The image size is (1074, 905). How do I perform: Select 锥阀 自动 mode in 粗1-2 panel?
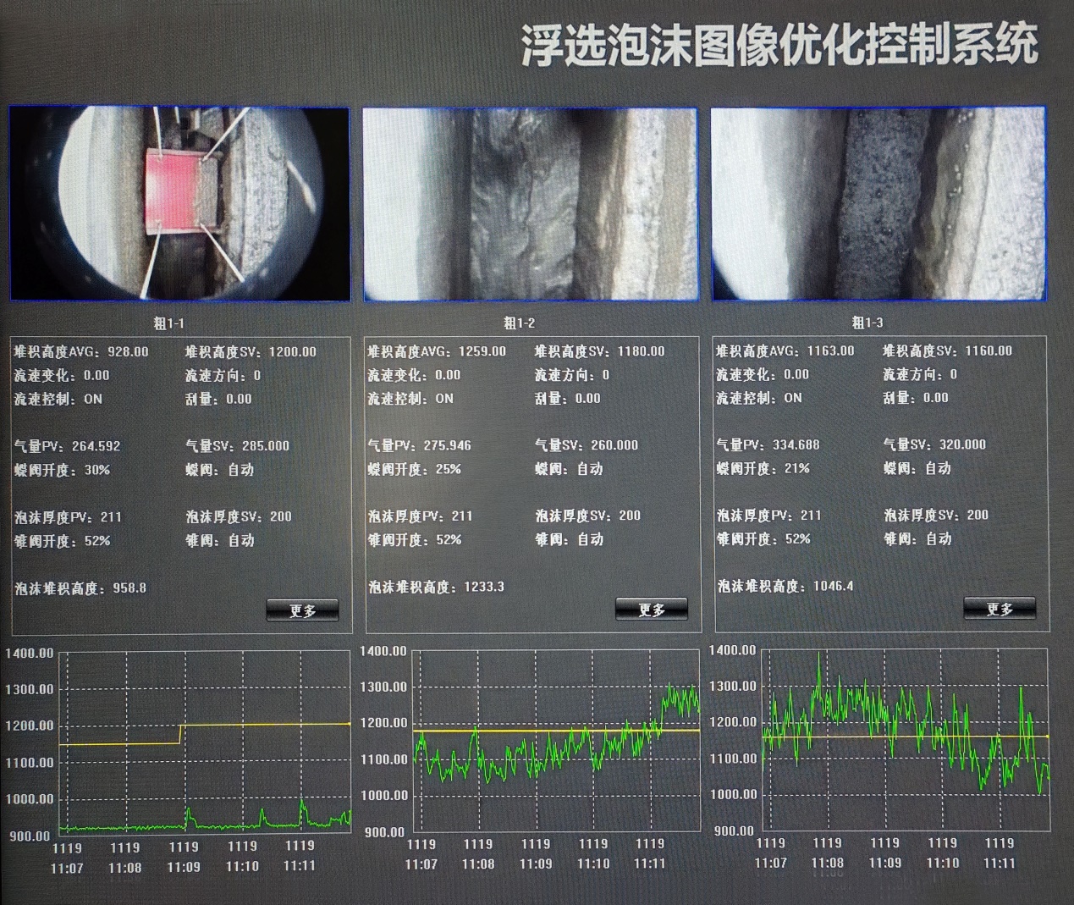pyautogui.click(x=590, y=539)
